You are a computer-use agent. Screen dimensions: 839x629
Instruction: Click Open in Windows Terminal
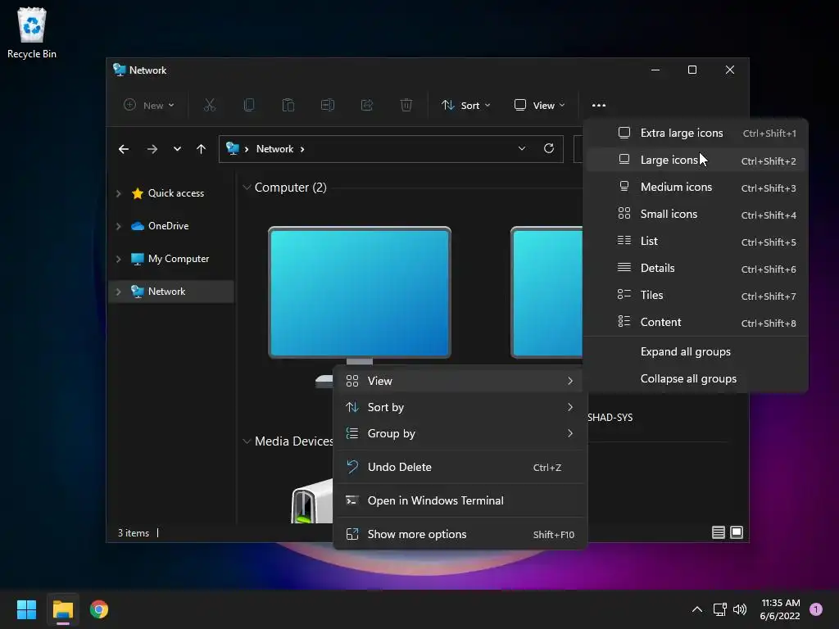click(460, 500)
